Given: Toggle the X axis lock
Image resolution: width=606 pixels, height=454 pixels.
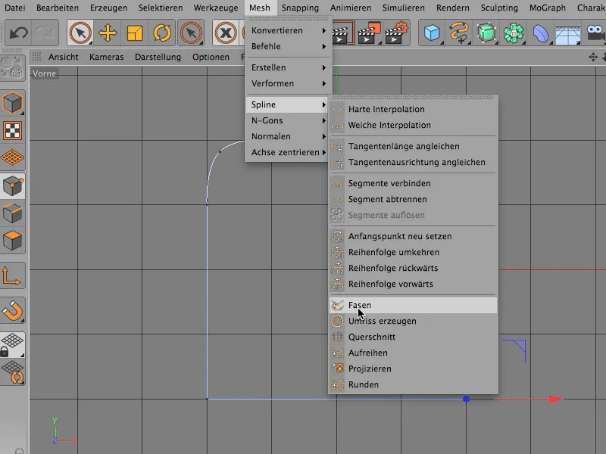Looking at the screenshot, I should point(226,33).
